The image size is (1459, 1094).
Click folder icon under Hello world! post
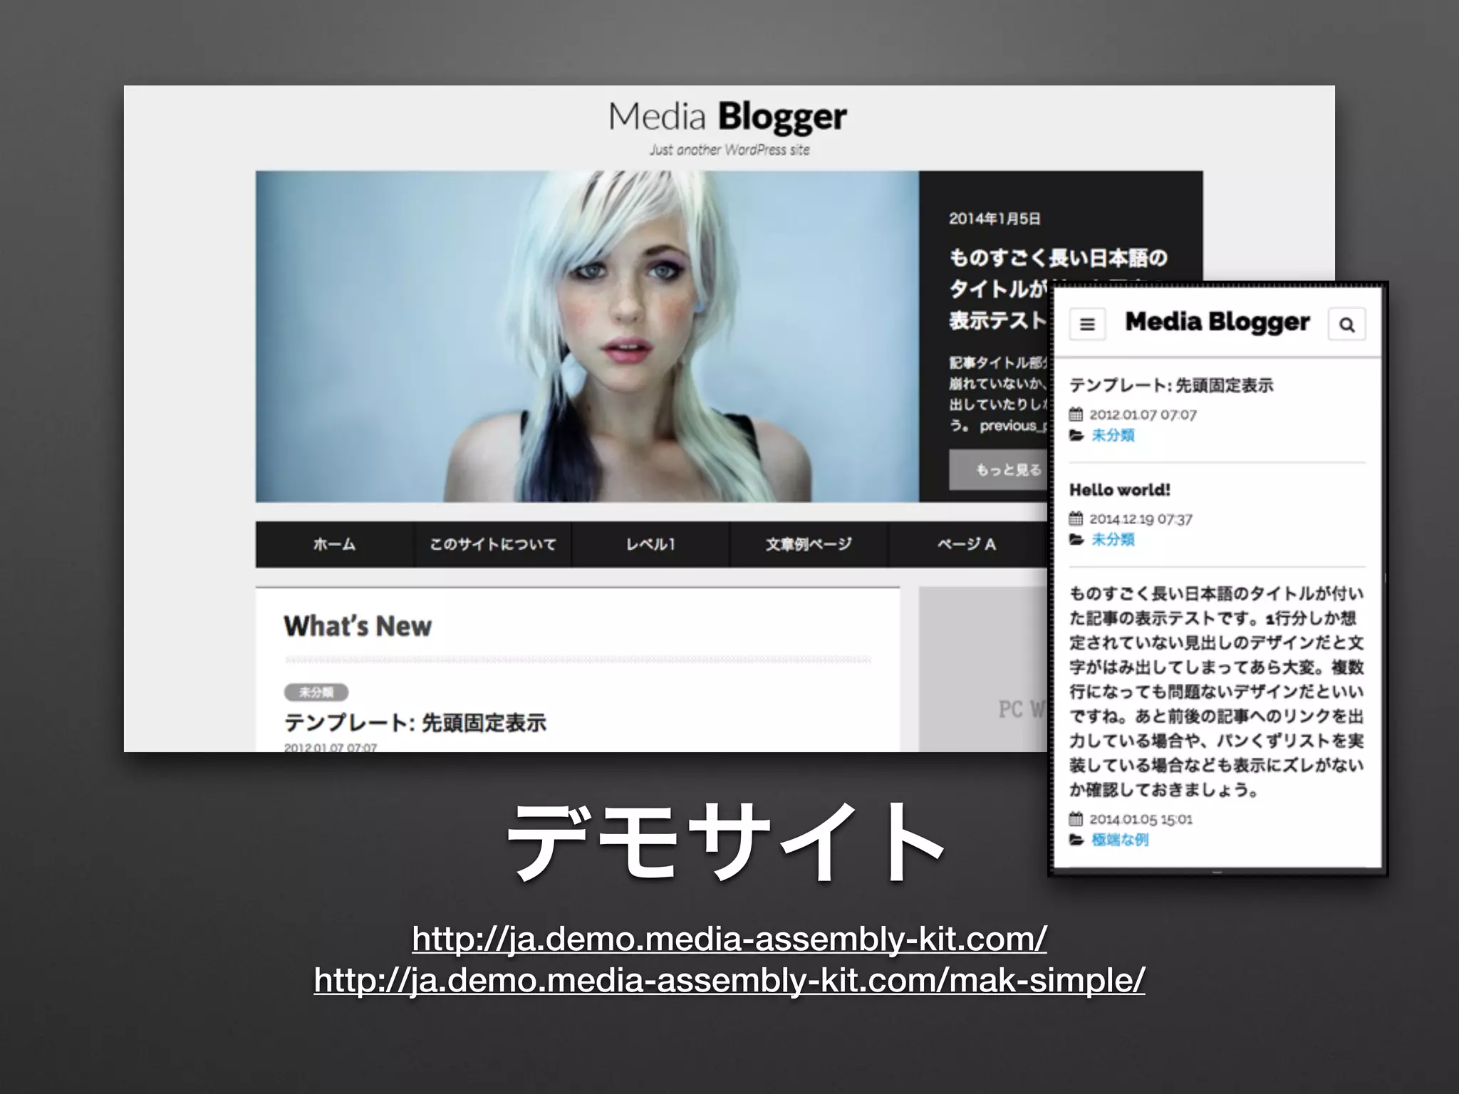pyautogui.click(x=1076, y=540)
